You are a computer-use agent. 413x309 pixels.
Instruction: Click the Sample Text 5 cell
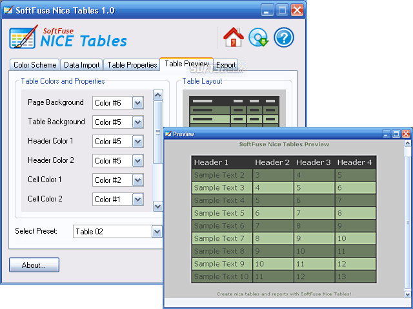[222, 213]
